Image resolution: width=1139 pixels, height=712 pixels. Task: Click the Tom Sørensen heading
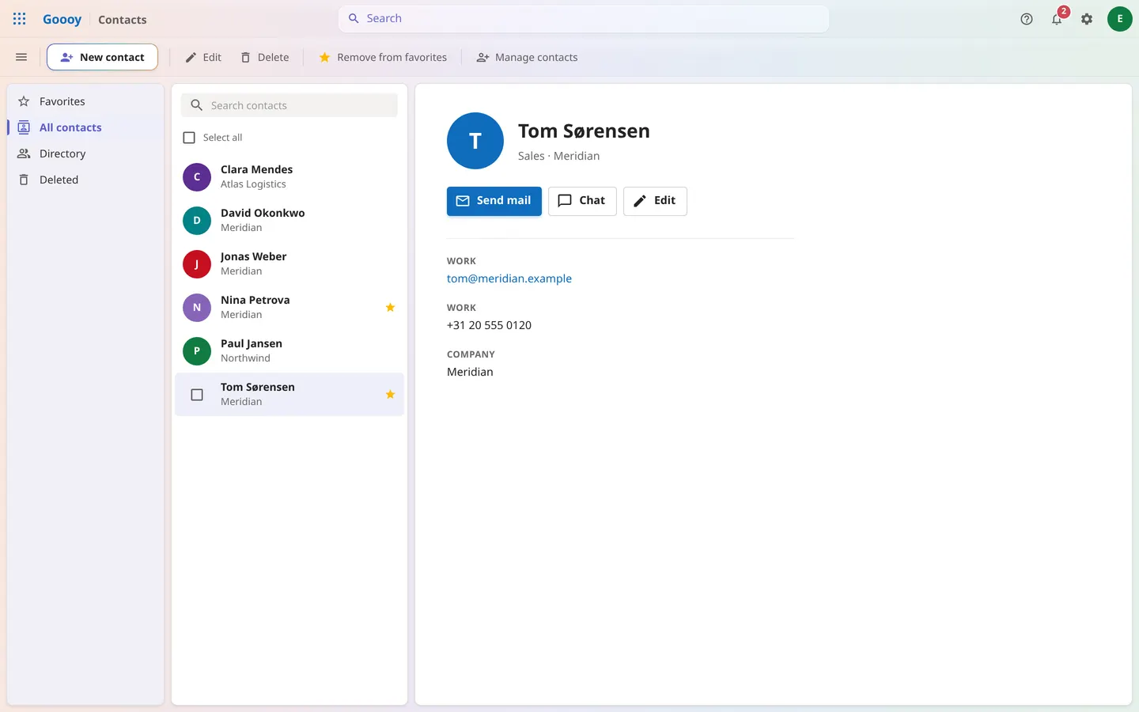[584, 131]
